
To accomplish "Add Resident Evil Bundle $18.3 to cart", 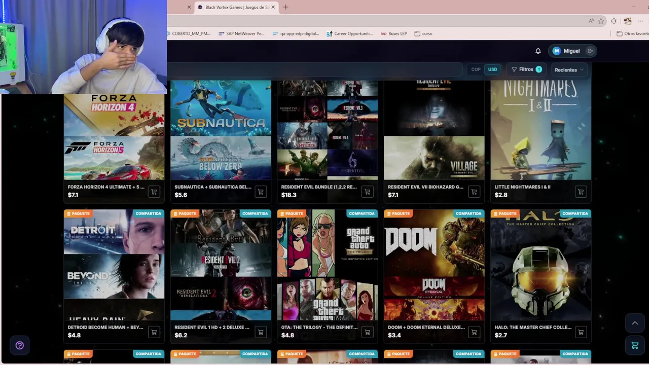I will [367, 192].
